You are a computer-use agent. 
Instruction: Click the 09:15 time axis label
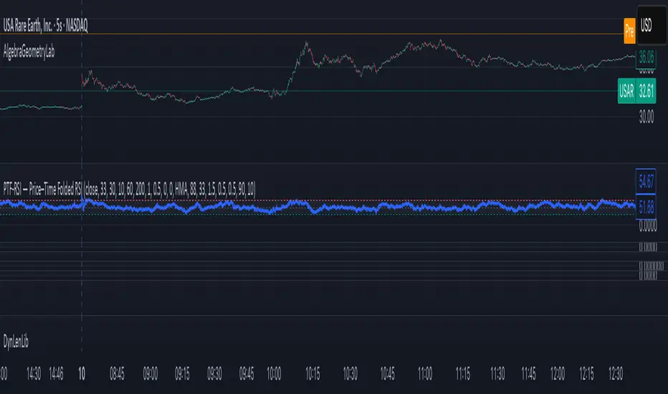182,374
